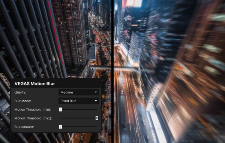Image resolution: width=225 pixels, height=143 pixels.
Task: Click the Quality label
Action: [20, 92]
